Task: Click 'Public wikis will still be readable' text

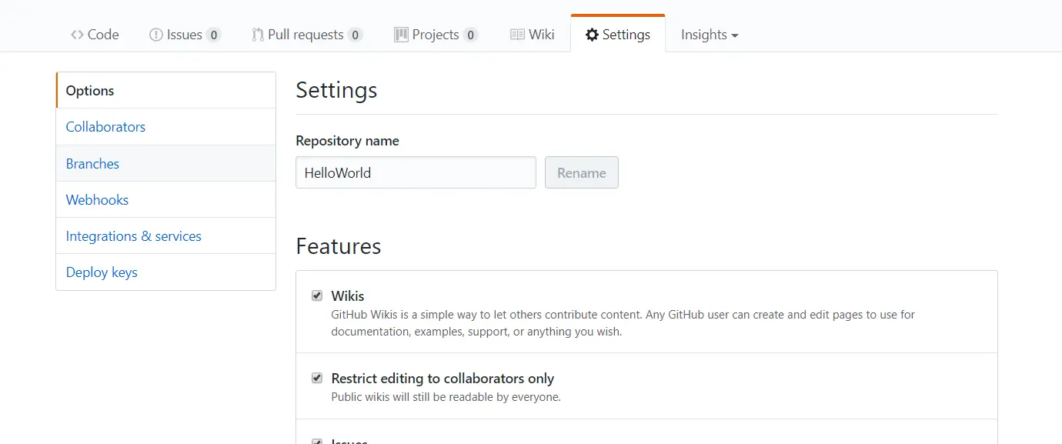Action: click(x=446, y=397)
